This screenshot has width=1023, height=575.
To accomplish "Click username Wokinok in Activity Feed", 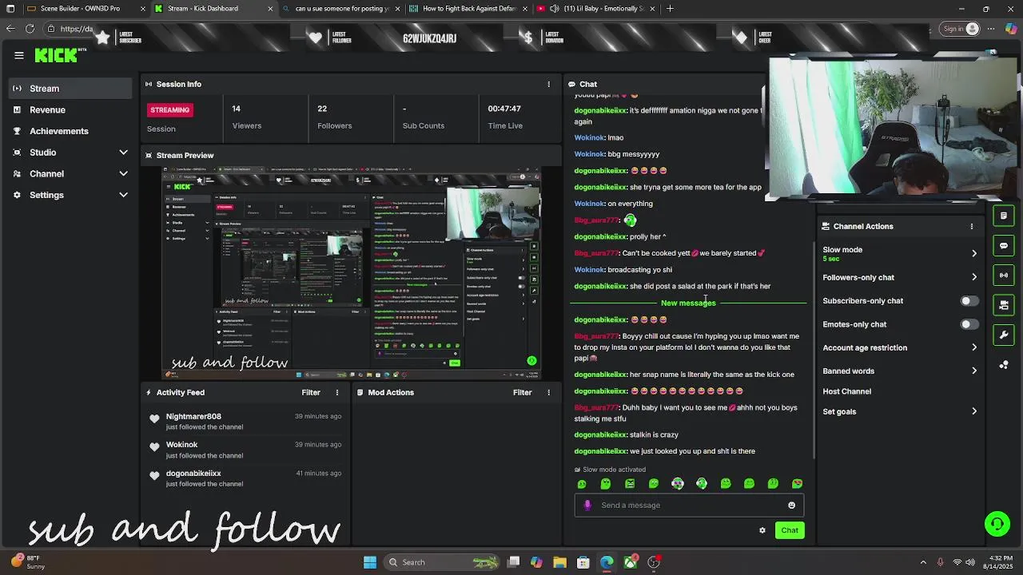I will pos(181,445).
